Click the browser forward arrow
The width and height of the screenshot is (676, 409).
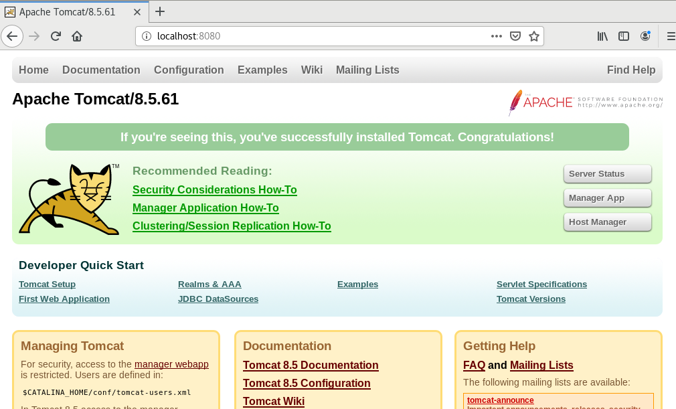coord(34,36)
